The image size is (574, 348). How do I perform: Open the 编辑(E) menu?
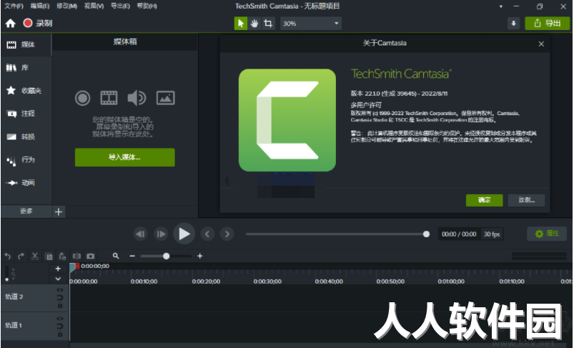coord(40,6)
